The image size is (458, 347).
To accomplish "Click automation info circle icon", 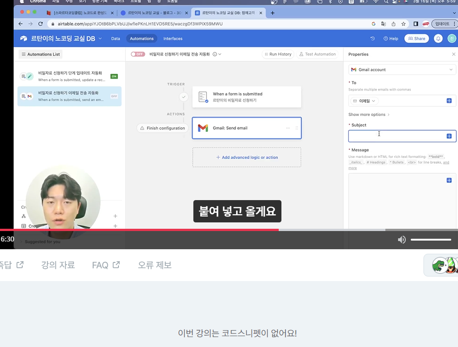I will [x=215, y=54].
